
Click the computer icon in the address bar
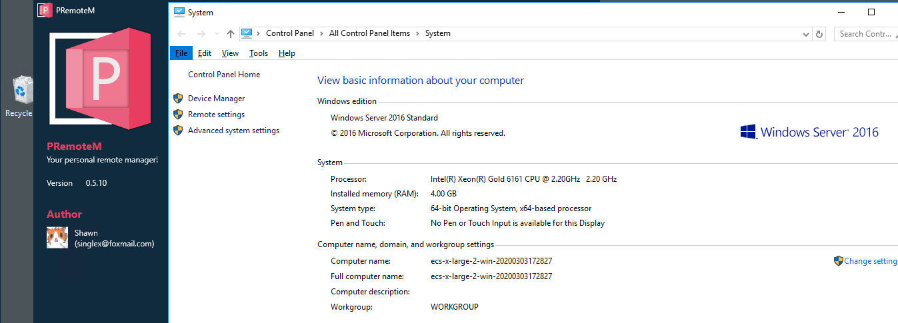point(247,33)
